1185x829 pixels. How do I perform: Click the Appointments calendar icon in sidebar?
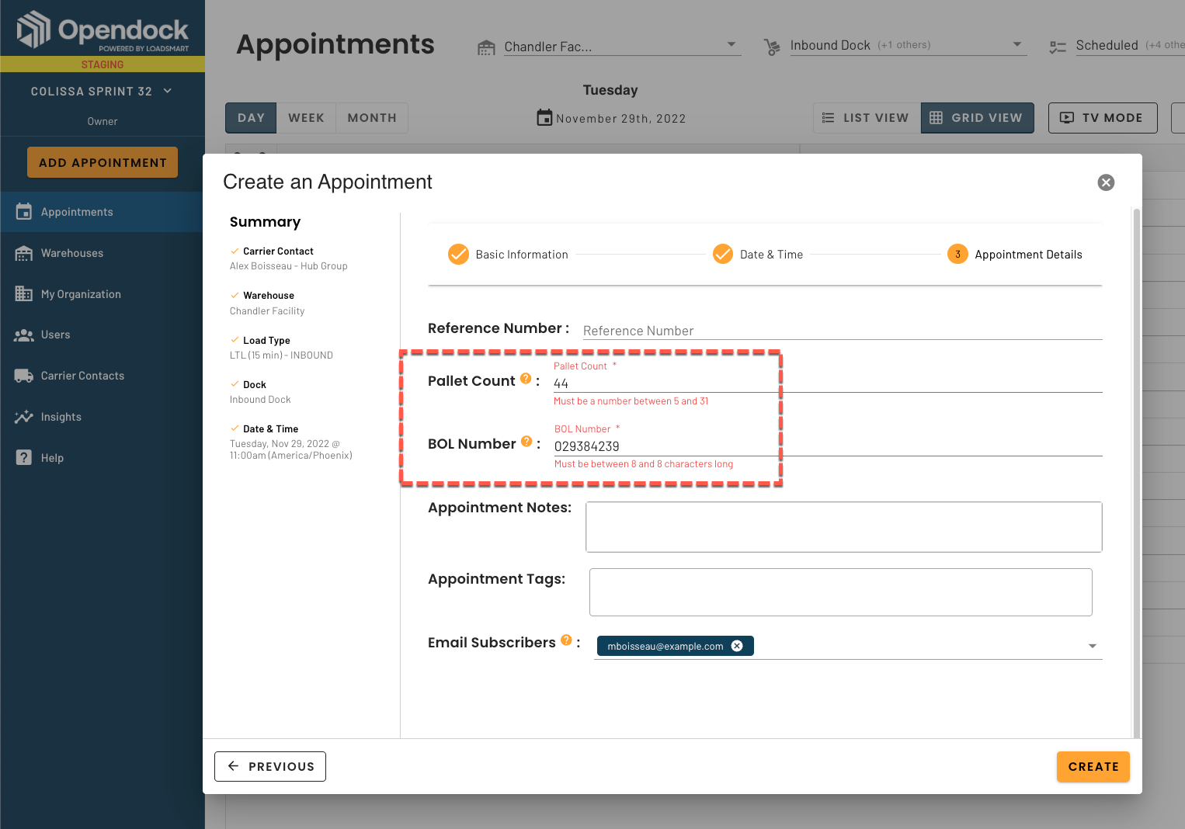coord(24,211)
